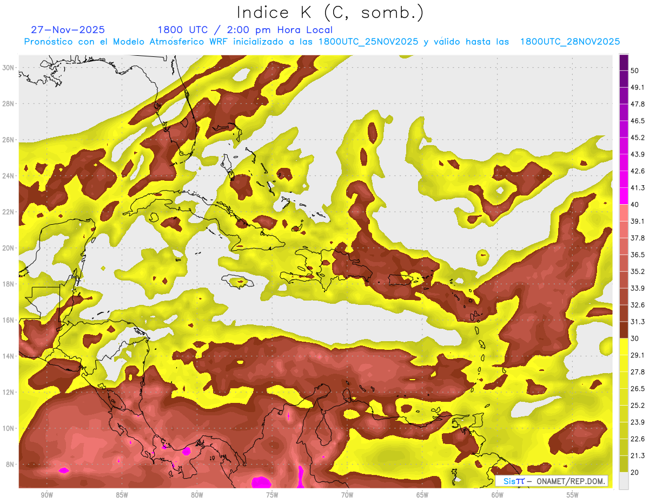The image size is (649, 502).
Task: Click the colorbar value label "41.3"
Action: click(x=638, y=188)
